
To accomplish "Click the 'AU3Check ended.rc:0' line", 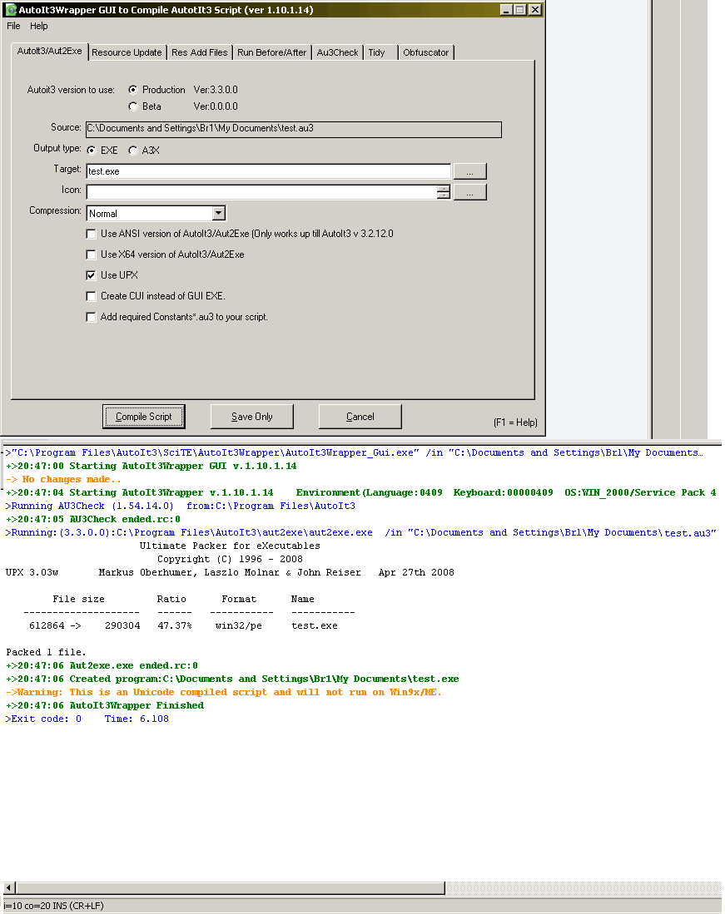I will coord(93,519).
